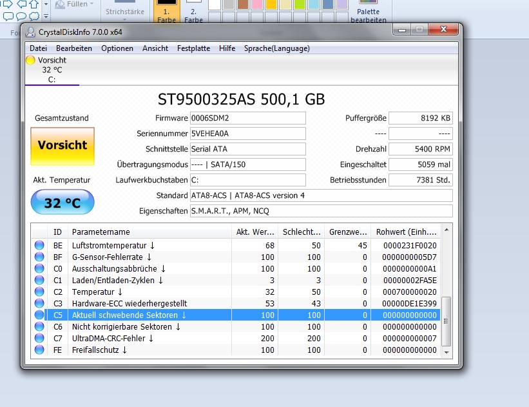The height and width of the screenshot is (407, 529).
Task: Choose the gold orange color swatch in Paint
Action: point(271,5)
